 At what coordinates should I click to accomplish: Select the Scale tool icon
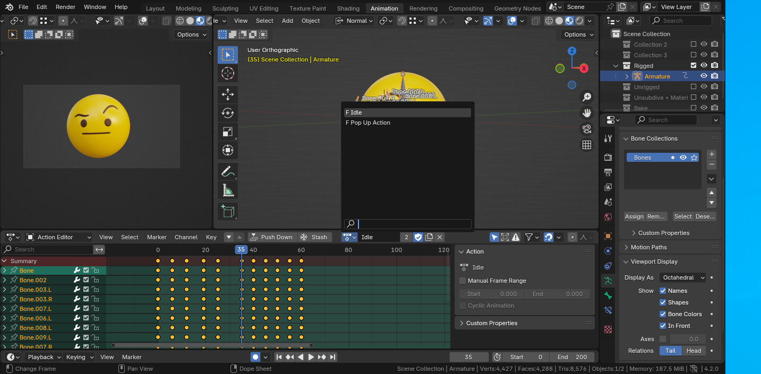227,132
